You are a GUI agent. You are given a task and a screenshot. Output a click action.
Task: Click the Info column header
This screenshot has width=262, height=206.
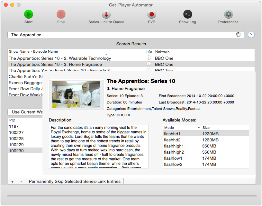(x=149, y=51)
